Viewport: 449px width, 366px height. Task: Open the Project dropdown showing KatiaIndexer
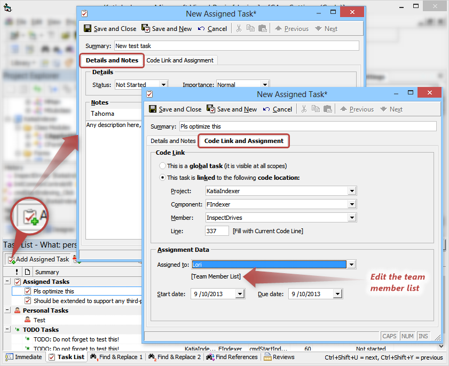coord(352,191)
